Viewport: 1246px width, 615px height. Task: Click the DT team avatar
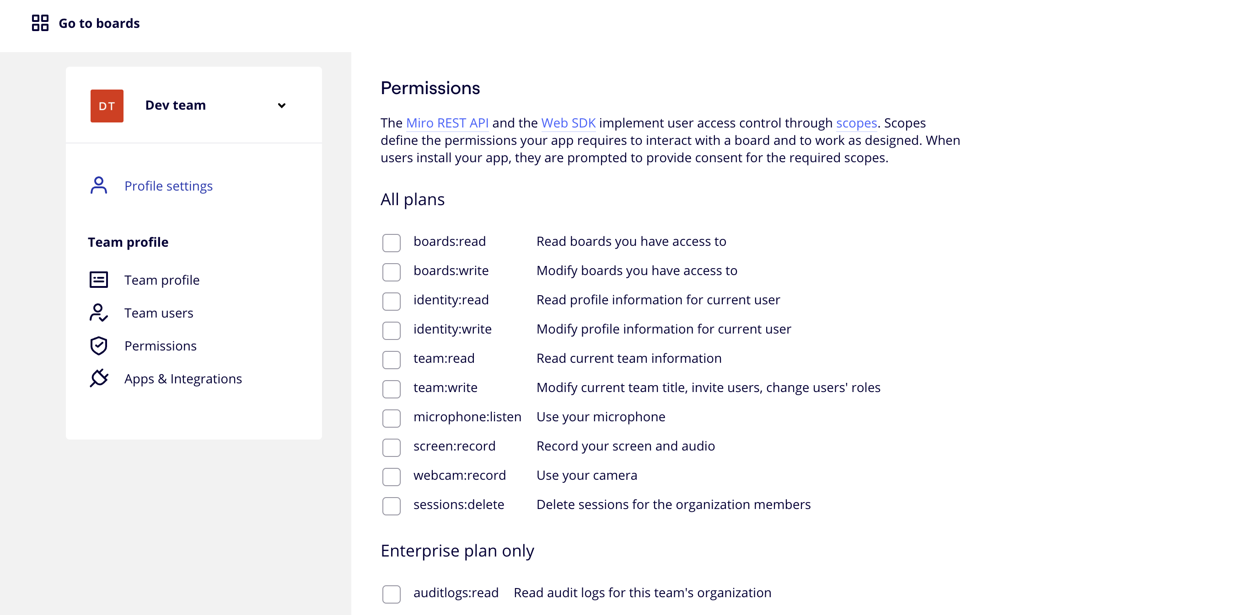(107, 106)
